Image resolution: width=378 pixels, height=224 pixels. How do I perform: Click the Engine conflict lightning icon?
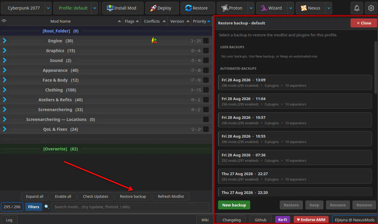point(154,41)
